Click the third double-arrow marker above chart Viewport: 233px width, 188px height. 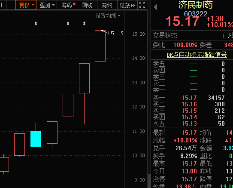tap(84, 23)
